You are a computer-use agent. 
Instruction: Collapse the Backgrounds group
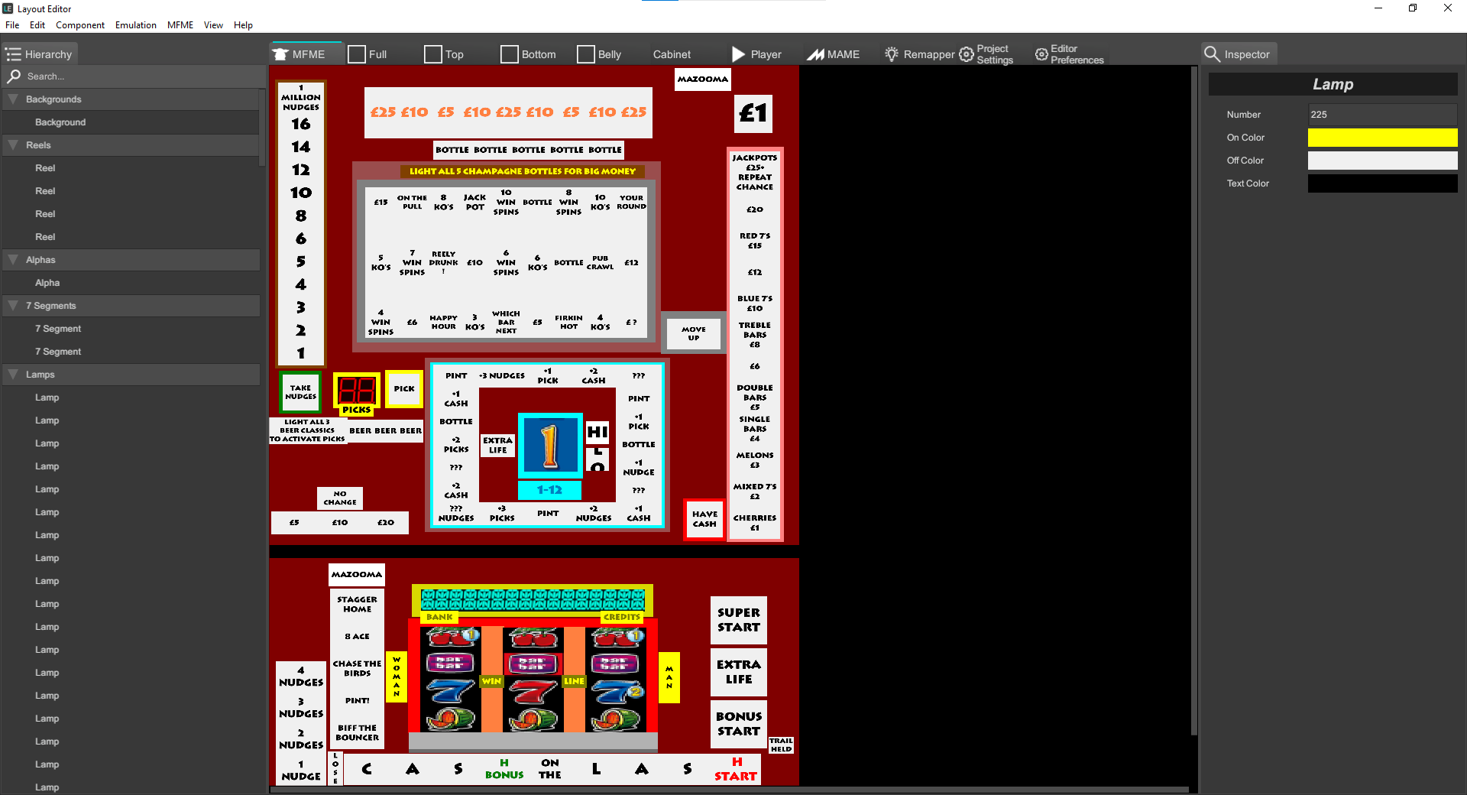(13, 99)
